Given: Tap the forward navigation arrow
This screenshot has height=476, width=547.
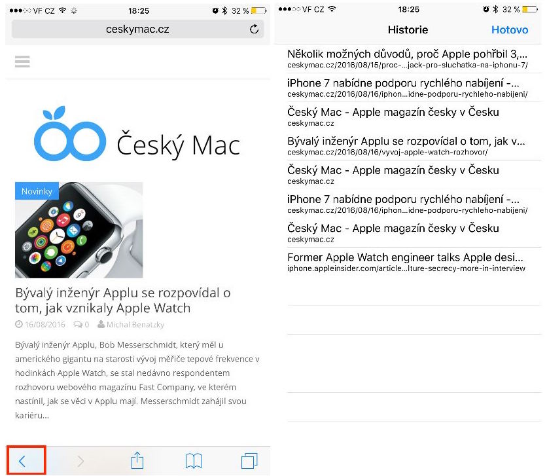Looking at the screenshot, I should [x=80, y=461].
